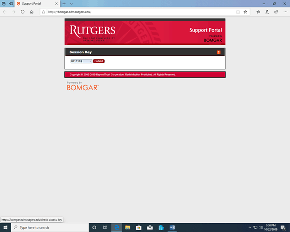The image size is (290, 232).
Task: Clear the session key with the X icon
Action: click(90, 61)
